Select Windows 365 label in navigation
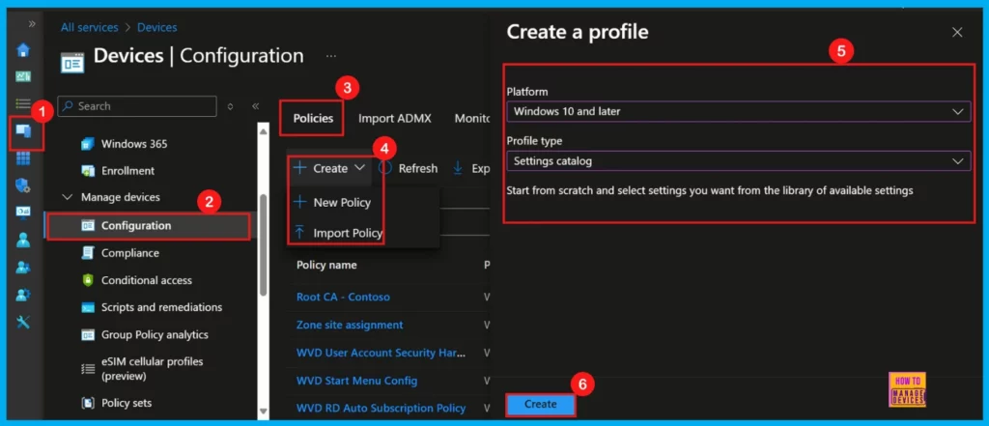The image size is (989, 426). (x=134, y=144)
